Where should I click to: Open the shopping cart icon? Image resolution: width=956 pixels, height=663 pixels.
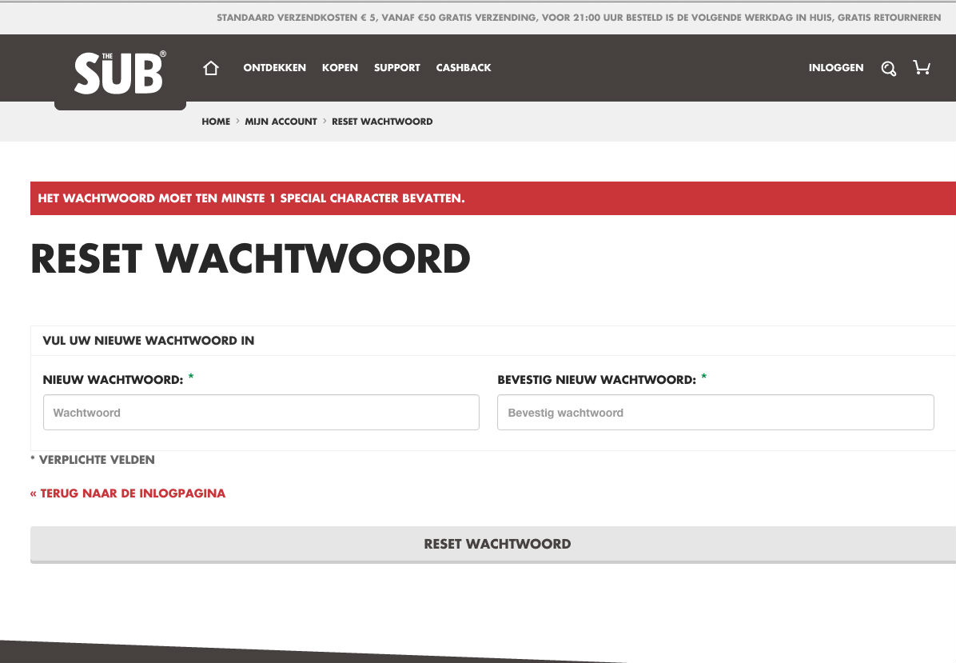922,68
